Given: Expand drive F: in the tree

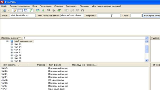Looking at the screenshot, I should [12, 52].
